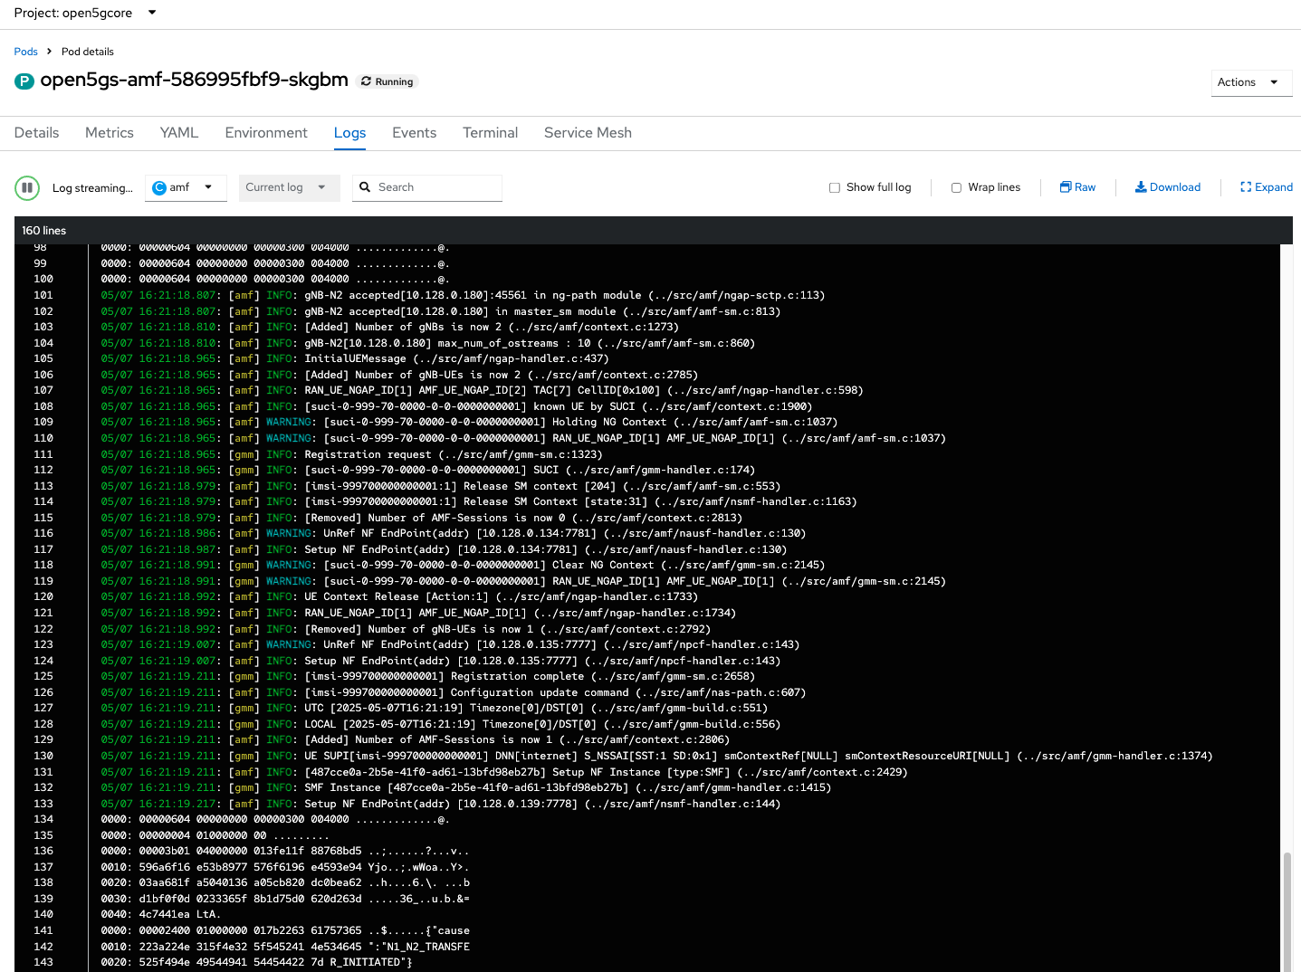Click the Running status sync icon
The width and height of the screenshot is (1301, 972).
coord(366,81)
